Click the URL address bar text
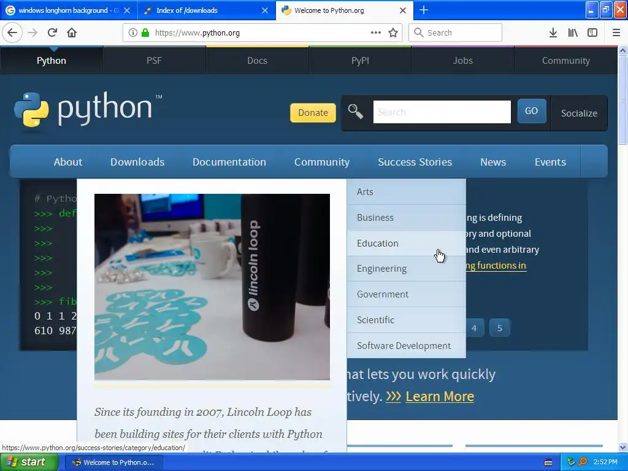The width and height of the screenshot is (628, 471). [x=197, y=33]
